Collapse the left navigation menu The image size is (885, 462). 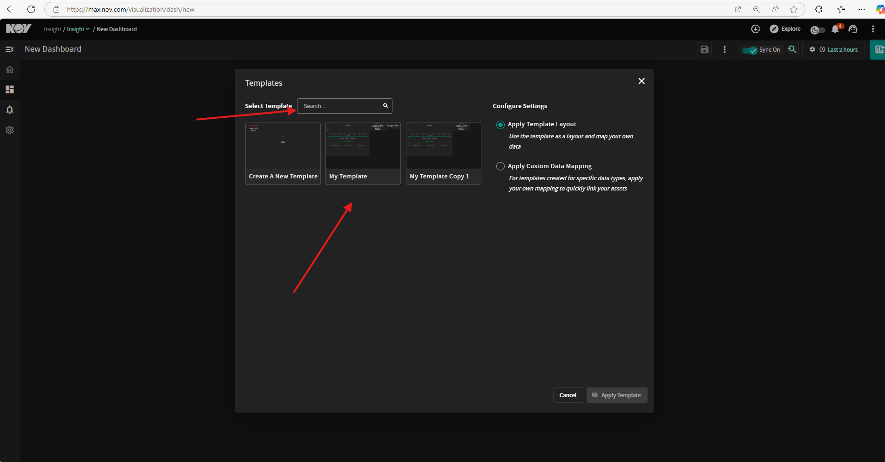pos(9,49)
